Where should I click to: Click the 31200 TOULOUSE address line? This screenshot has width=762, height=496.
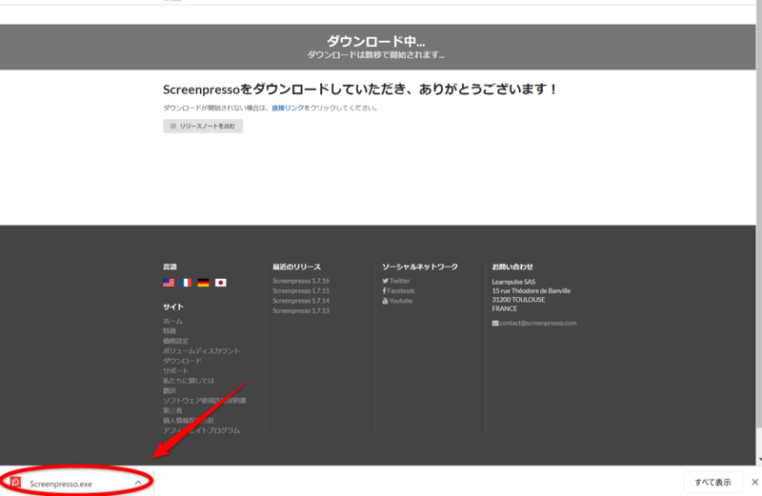point(518,300)
